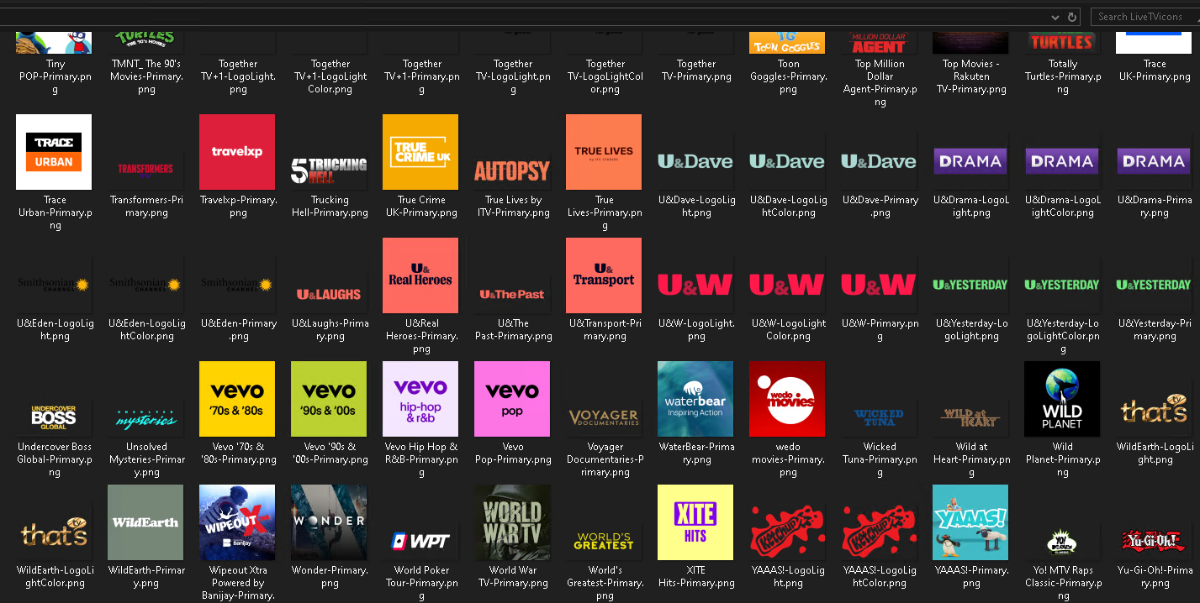The image size is (1200, 603).
Task: Select Toon Goggles-Primary.png thumbnail
Action: point(787,42)
